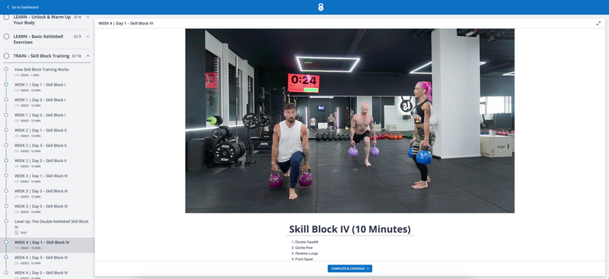Click video icon under WEEK 4 Day 1
The width and height of the screenshot is (609, 279).
[x=17, y=248]
